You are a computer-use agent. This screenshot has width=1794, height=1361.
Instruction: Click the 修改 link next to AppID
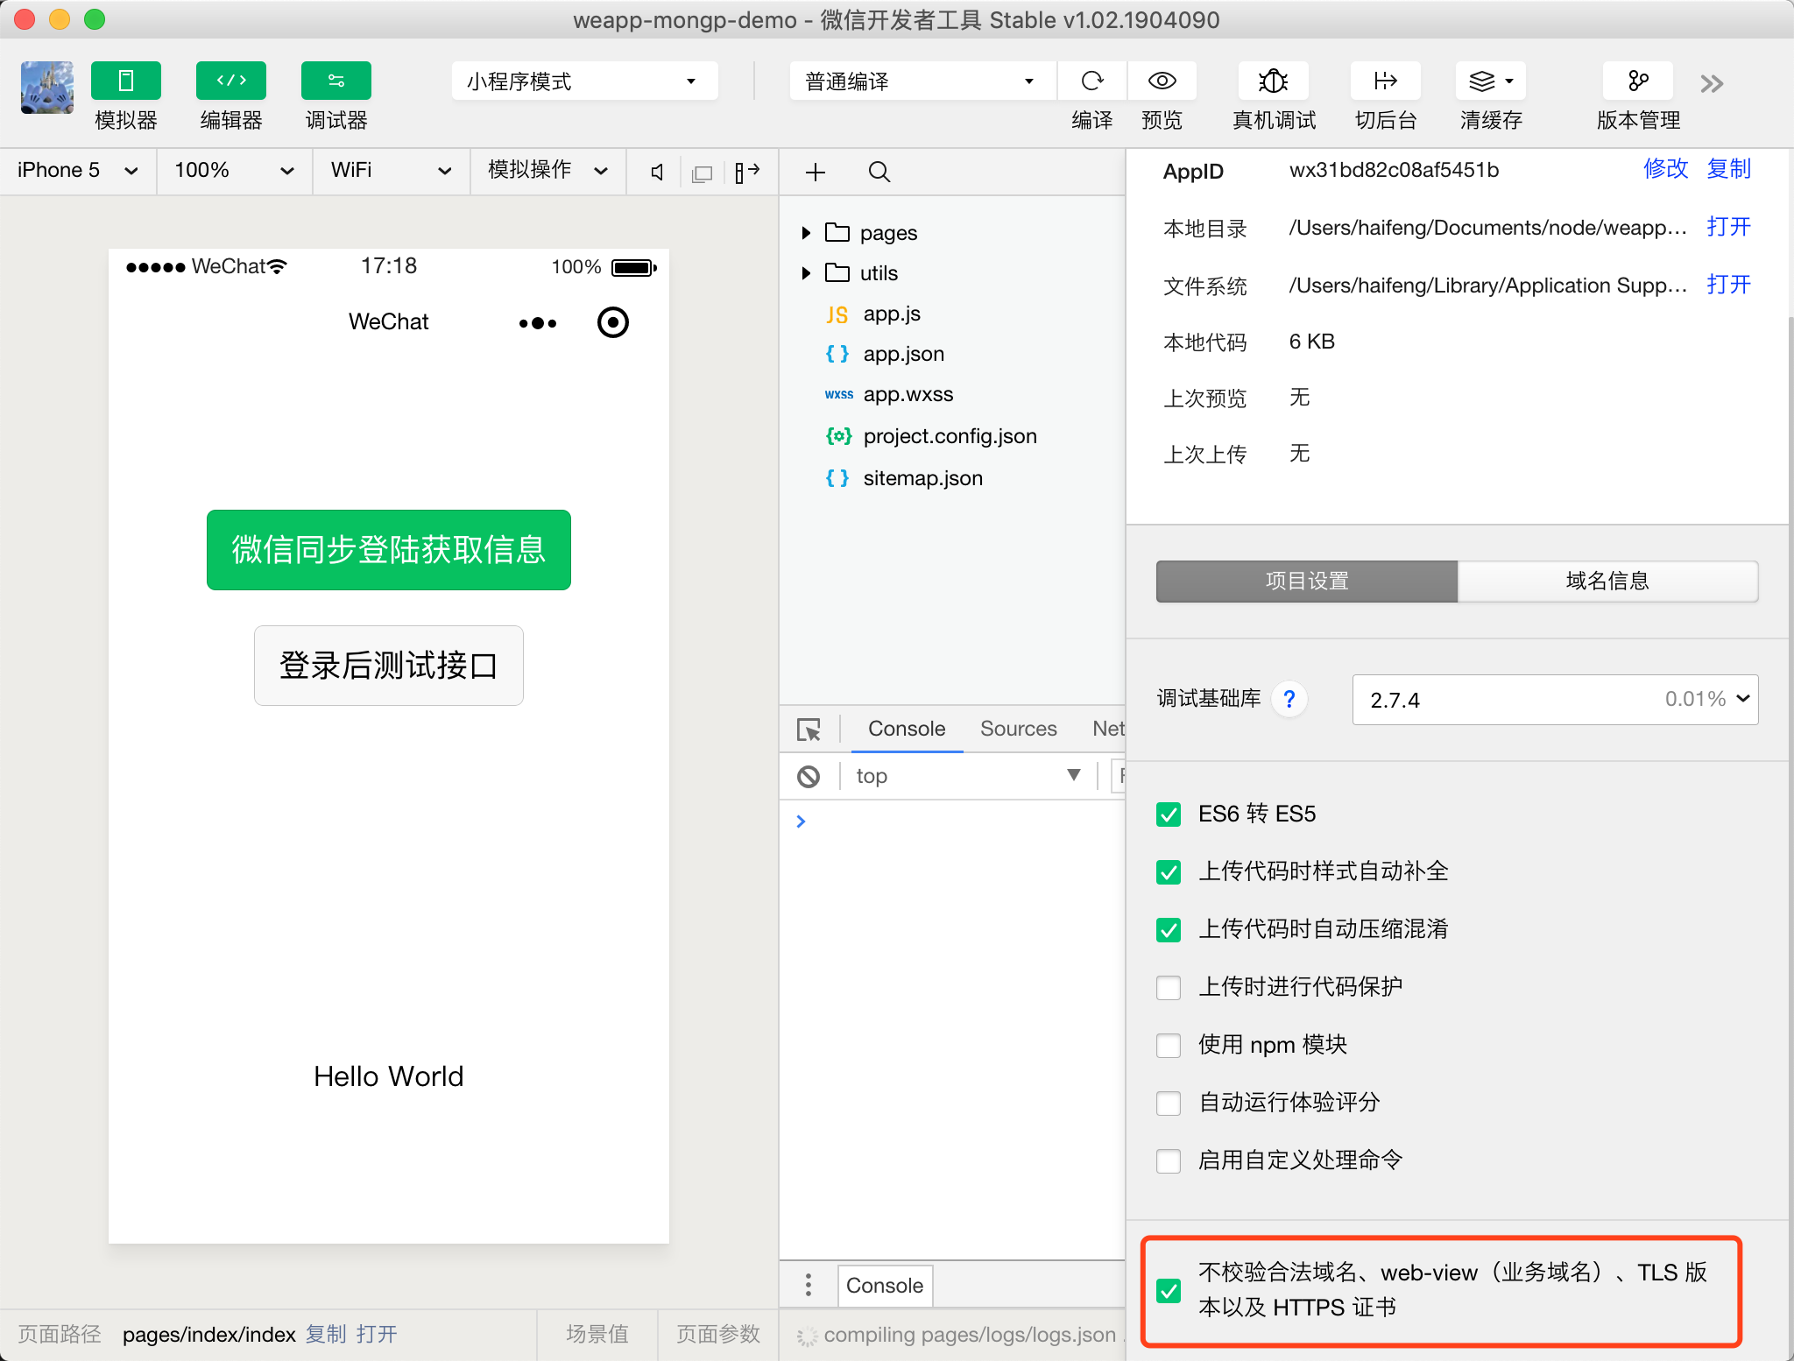(1664, 169)
